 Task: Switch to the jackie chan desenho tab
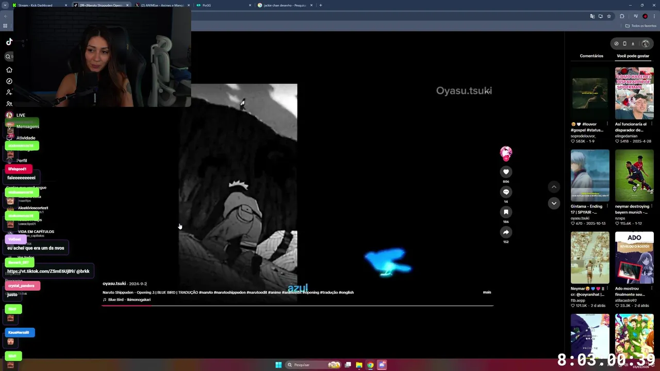pyautogui.click(x=285, y=5)
